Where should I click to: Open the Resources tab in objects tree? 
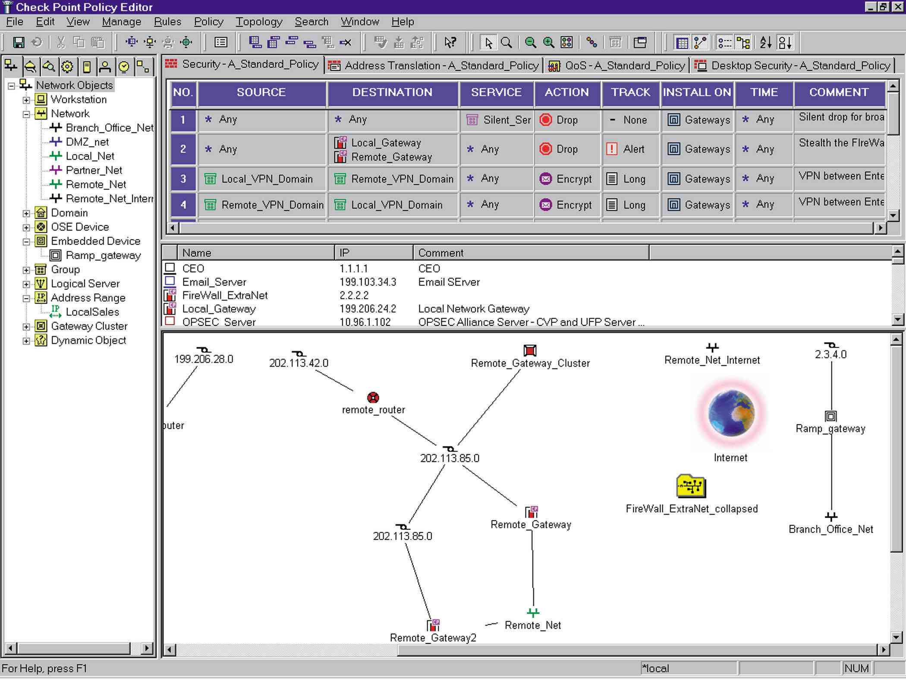click(x=49, y=66)
